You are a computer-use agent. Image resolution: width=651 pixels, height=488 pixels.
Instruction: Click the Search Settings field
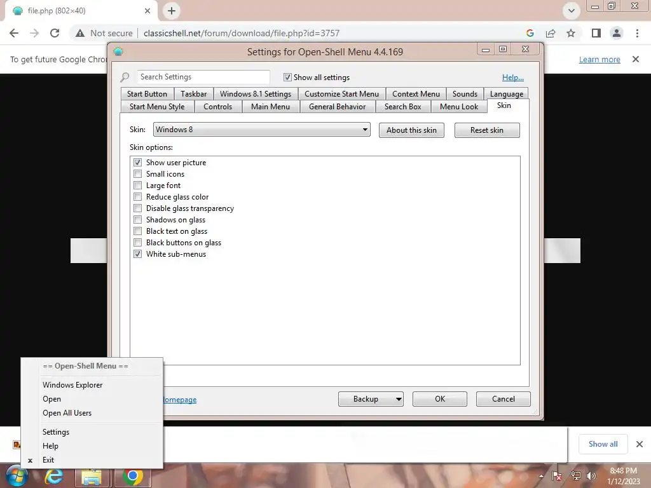coord(203,77)
